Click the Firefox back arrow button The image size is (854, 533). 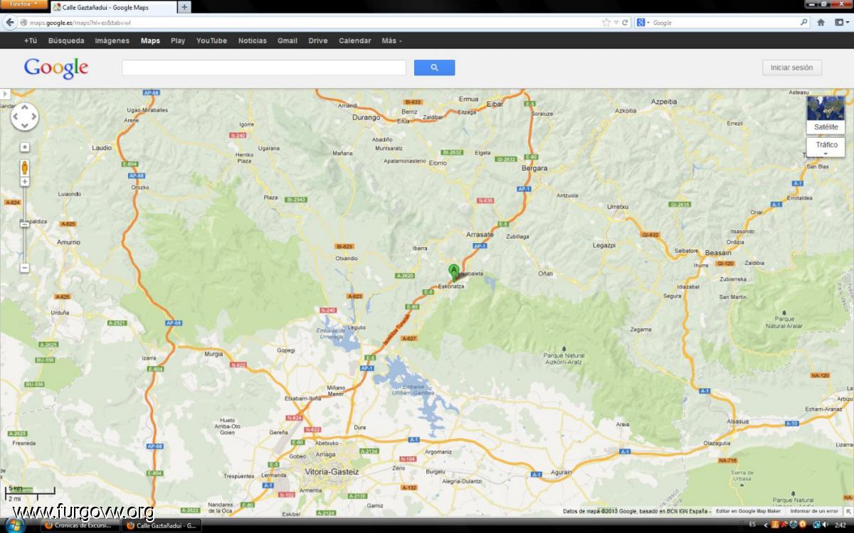[x=10, y=23]
